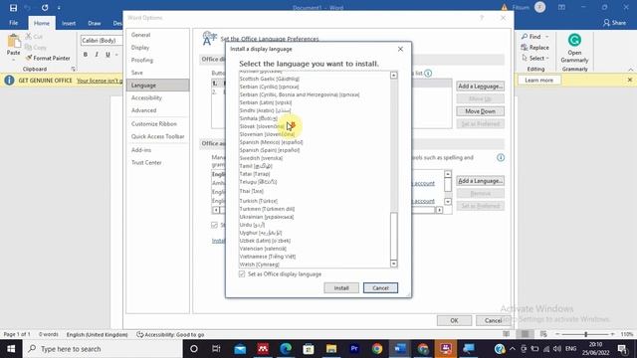
Task: Open Grammarly from the ribbon
Action: click(x=574, y=49)
